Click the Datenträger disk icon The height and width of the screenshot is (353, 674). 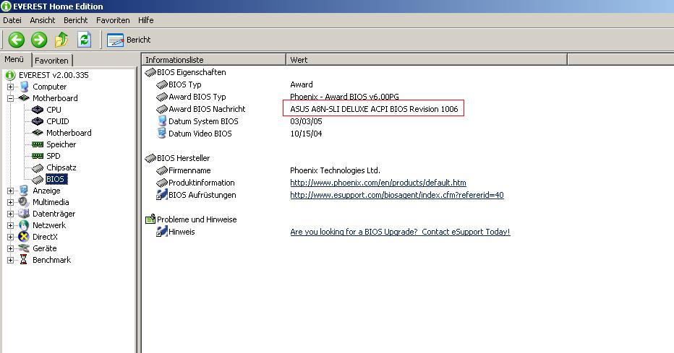click(24, 214)
